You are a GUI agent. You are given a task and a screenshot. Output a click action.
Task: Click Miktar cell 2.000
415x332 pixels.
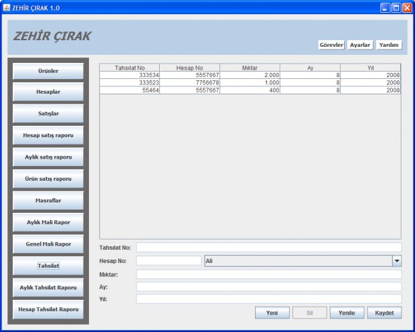coord(250,75)
